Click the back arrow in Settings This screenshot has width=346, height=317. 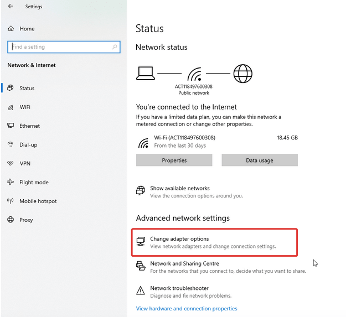[11, 6]
